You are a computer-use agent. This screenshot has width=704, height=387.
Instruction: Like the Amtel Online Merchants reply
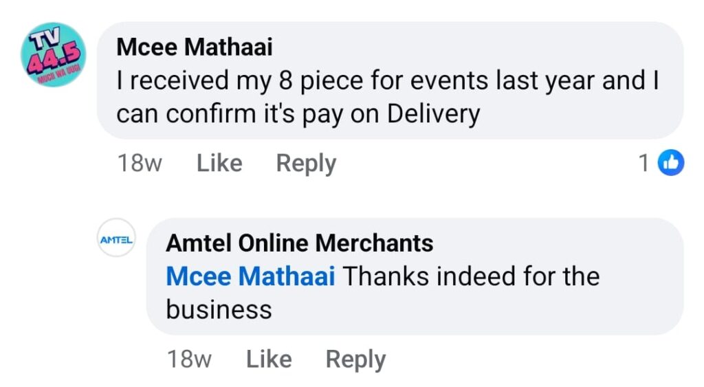(269, 360)
